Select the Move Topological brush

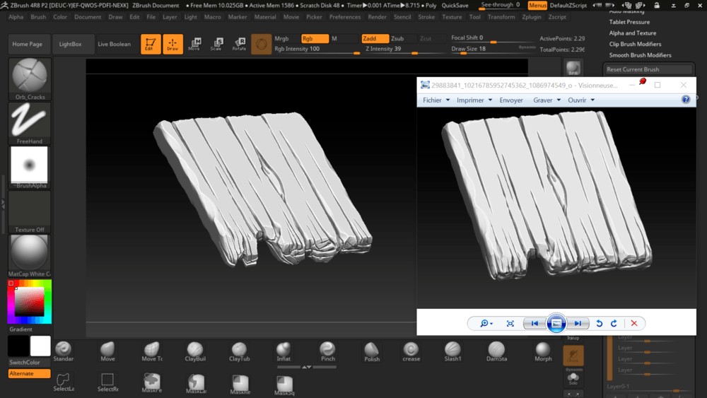point(151,351)
